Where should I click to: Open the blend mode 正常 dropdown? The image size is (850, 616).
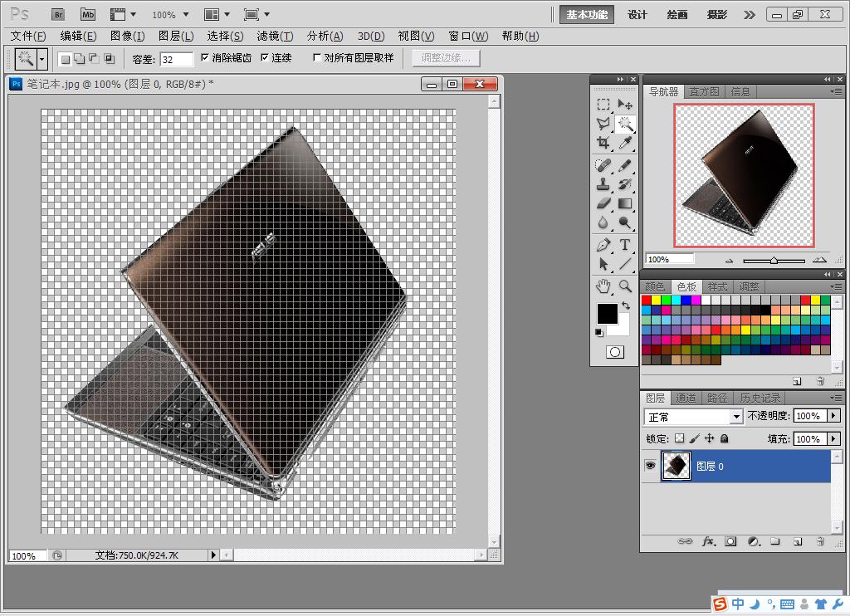[693, 417]
